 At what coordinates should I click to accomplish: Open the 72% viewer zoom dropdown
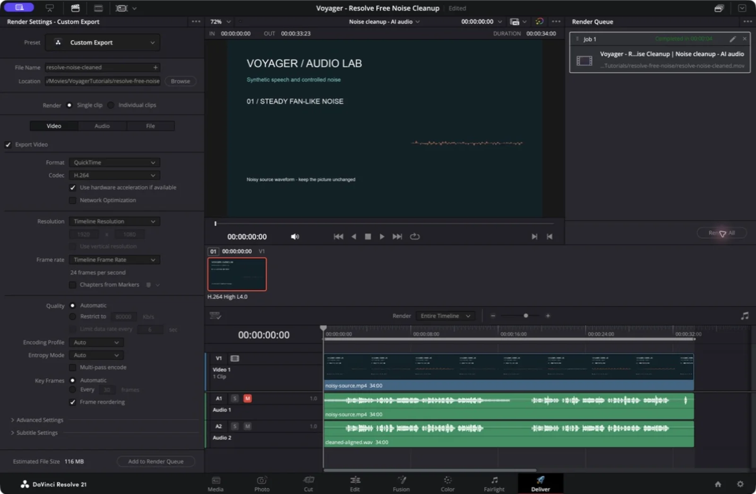tap(220, 22)
